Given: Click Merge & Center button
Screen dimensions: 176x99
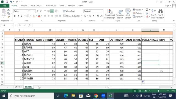Looking at the screenshot, I should [x=71, y=16].
